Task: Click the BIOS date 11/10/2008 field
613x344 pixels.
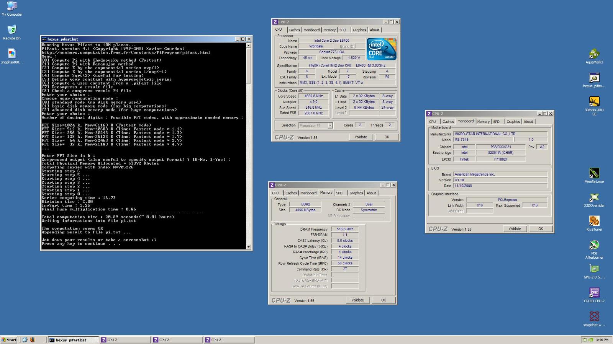Action: (500, 186)
